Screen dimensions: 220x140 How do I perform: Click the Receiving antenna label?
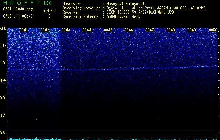point(80,16)
